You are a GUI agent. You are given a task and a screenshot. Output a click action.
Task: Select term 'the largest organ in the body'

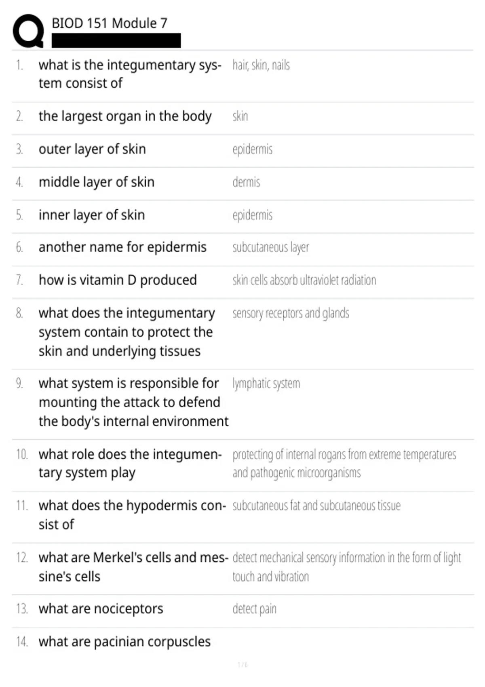[x=125, y=116]
